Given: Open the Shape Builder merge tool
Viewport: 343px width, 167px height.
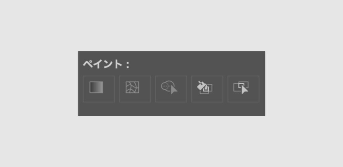Looking at the screenshot, I should [171, 89].
